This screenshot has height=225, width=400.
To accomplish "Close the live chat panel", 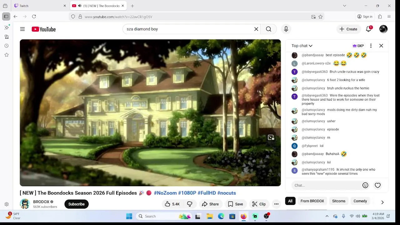I will (381, 46).
